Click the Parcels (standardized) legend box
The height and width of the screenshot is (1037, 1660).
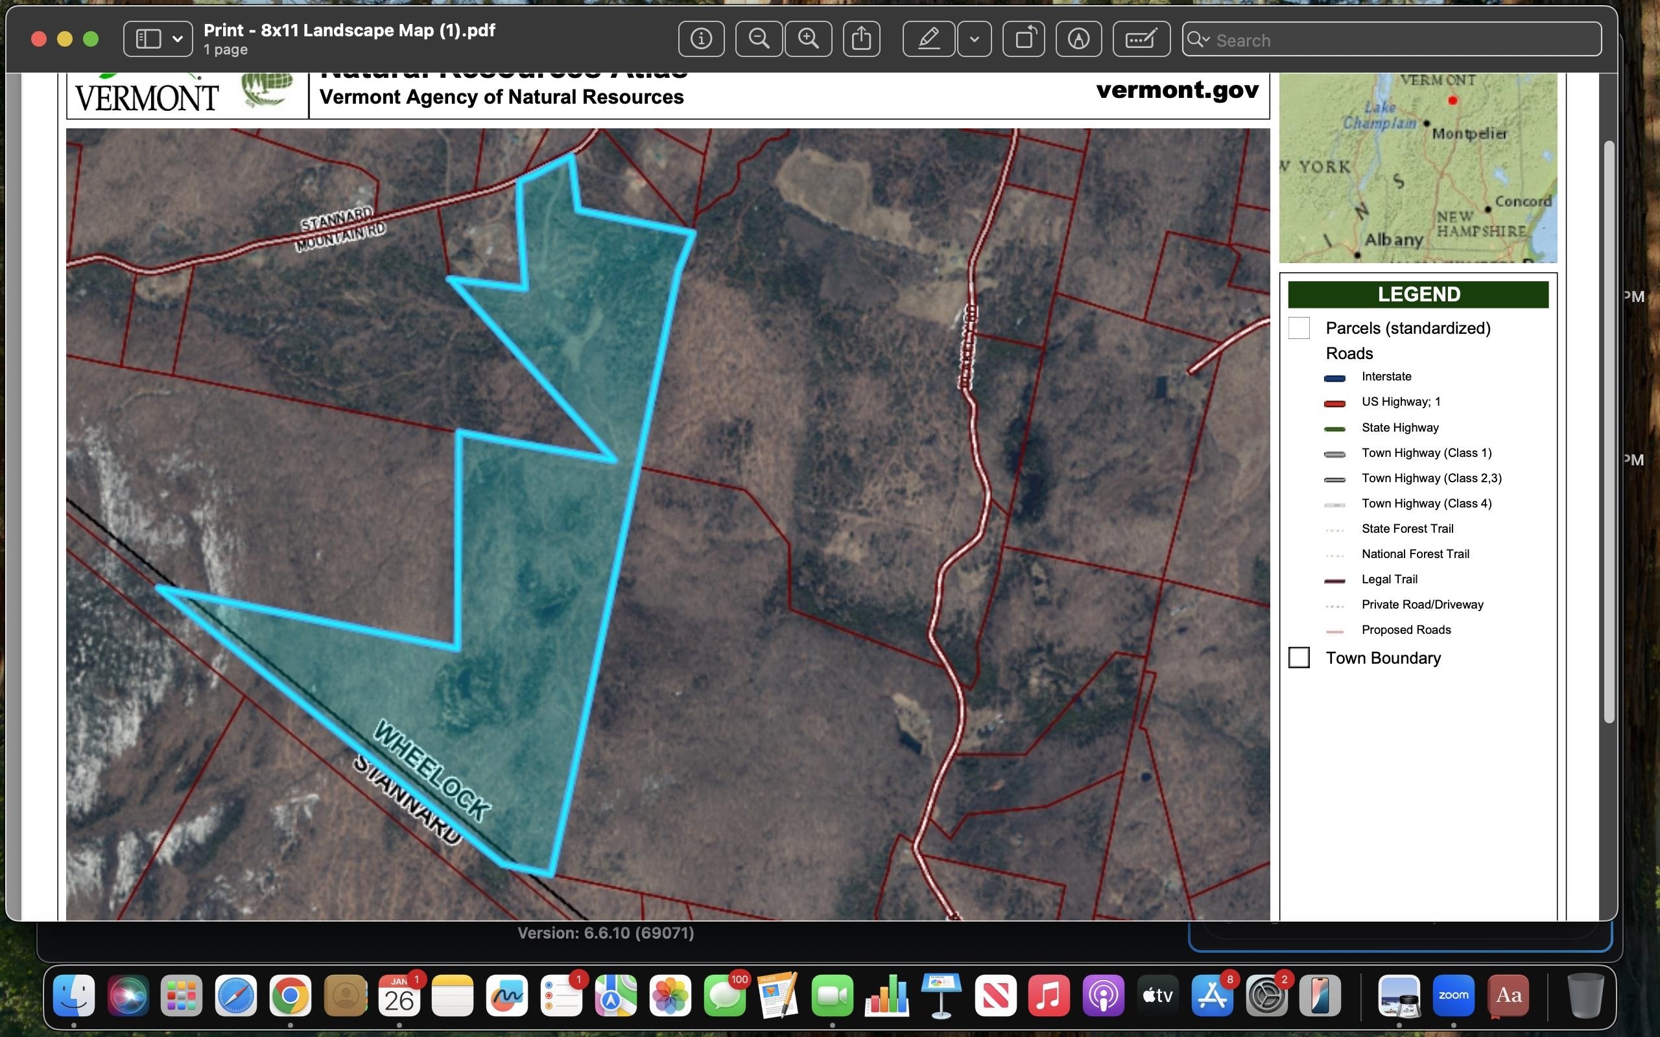coord(1299,328)
